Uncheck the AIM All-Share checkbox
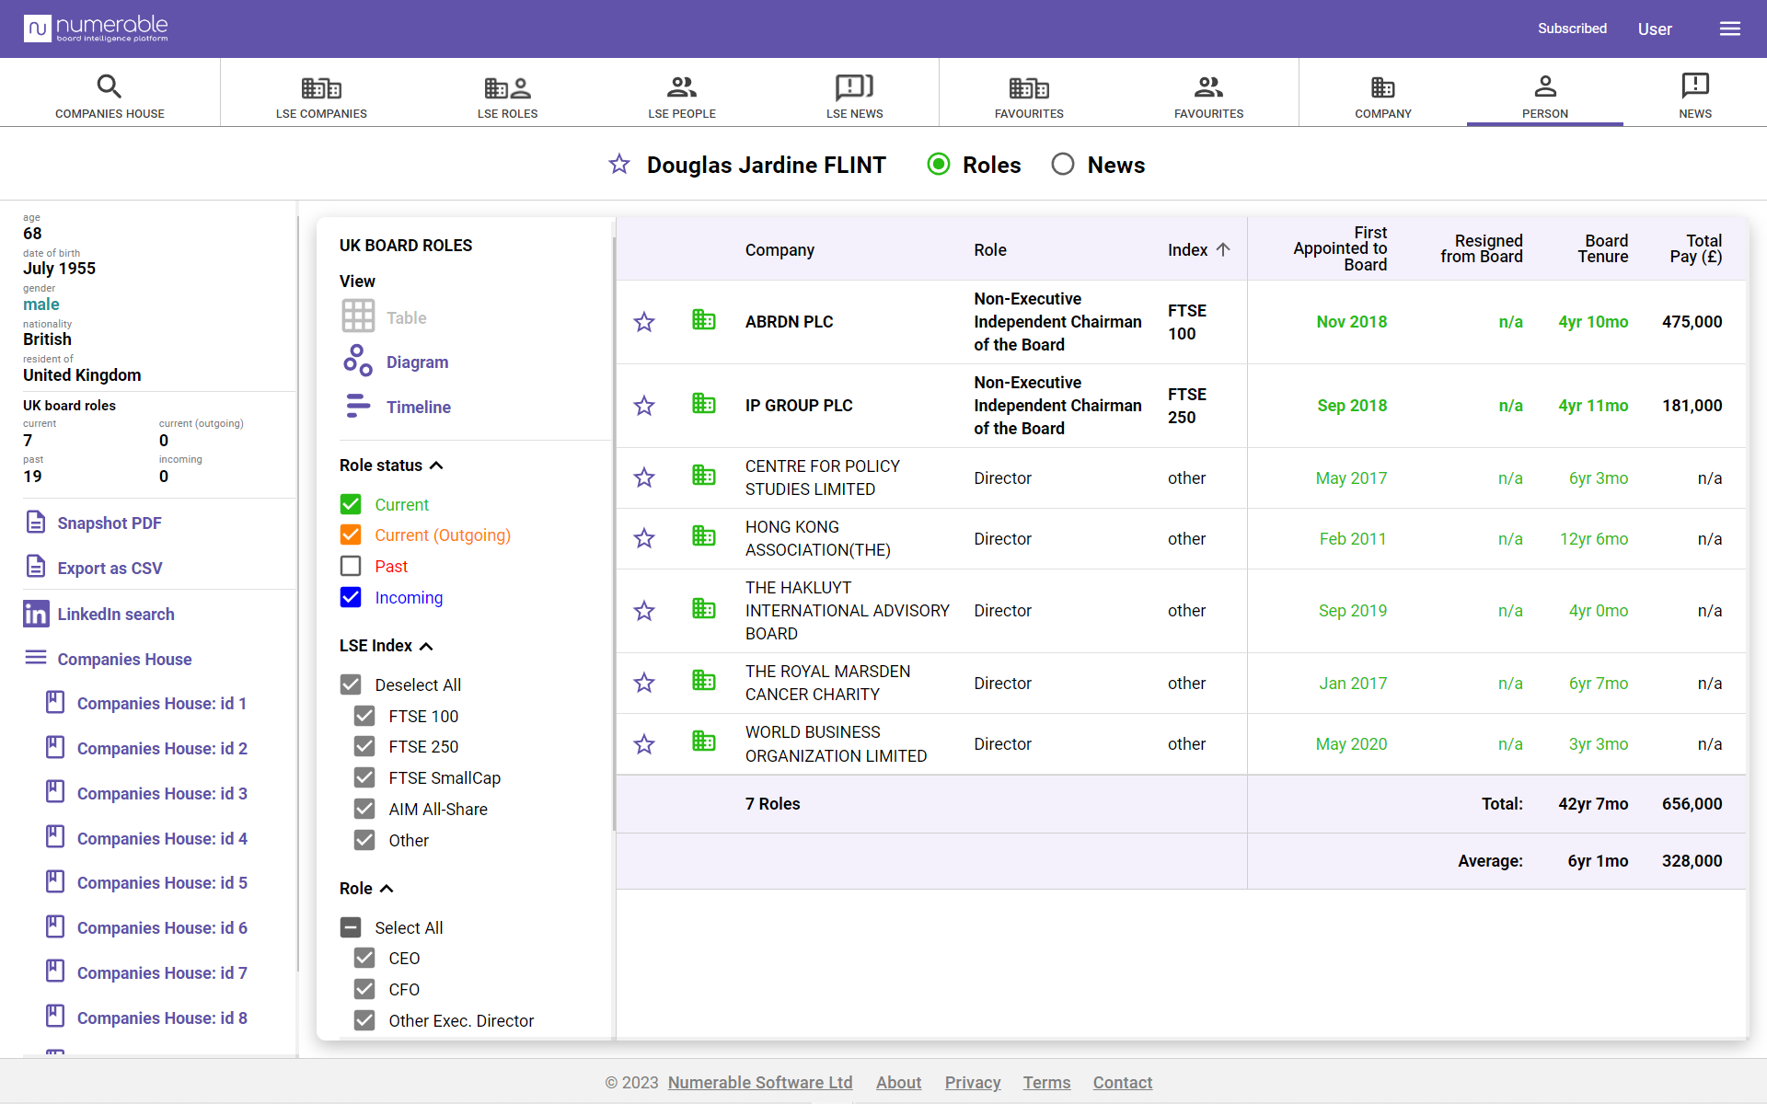The height and width of the screenshot is (1104, 1767). [x=364, y=809]
